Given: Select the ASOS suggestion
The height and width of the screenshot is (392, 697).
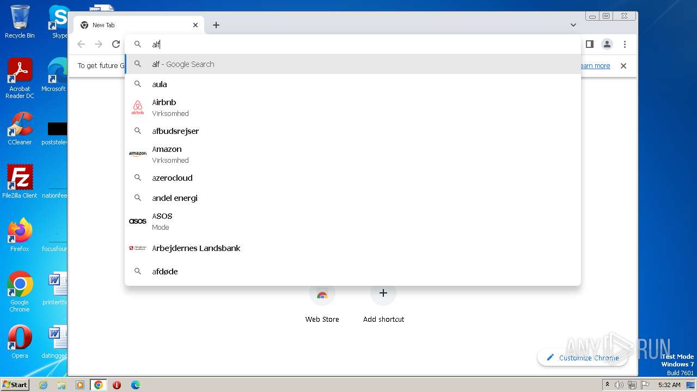Looking at the screenshot, I should pos(353,222).
